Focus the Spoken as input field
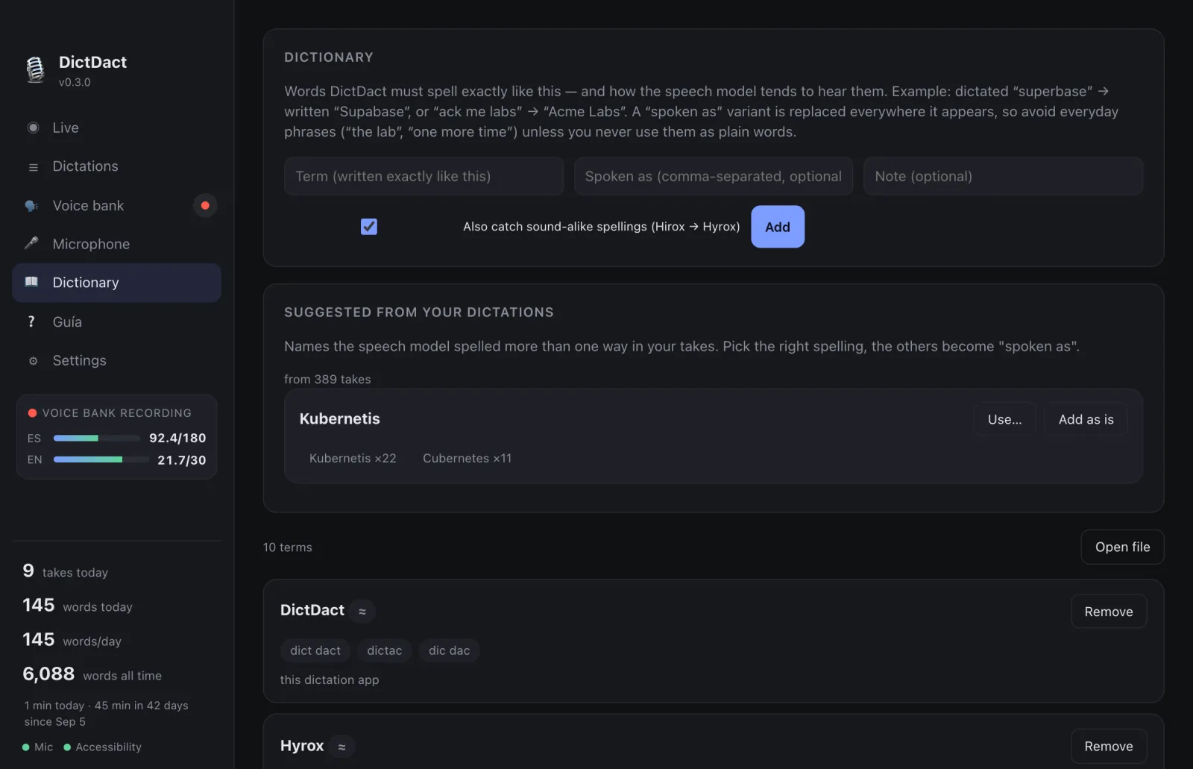1193x769 pixels. coord(713,176)
